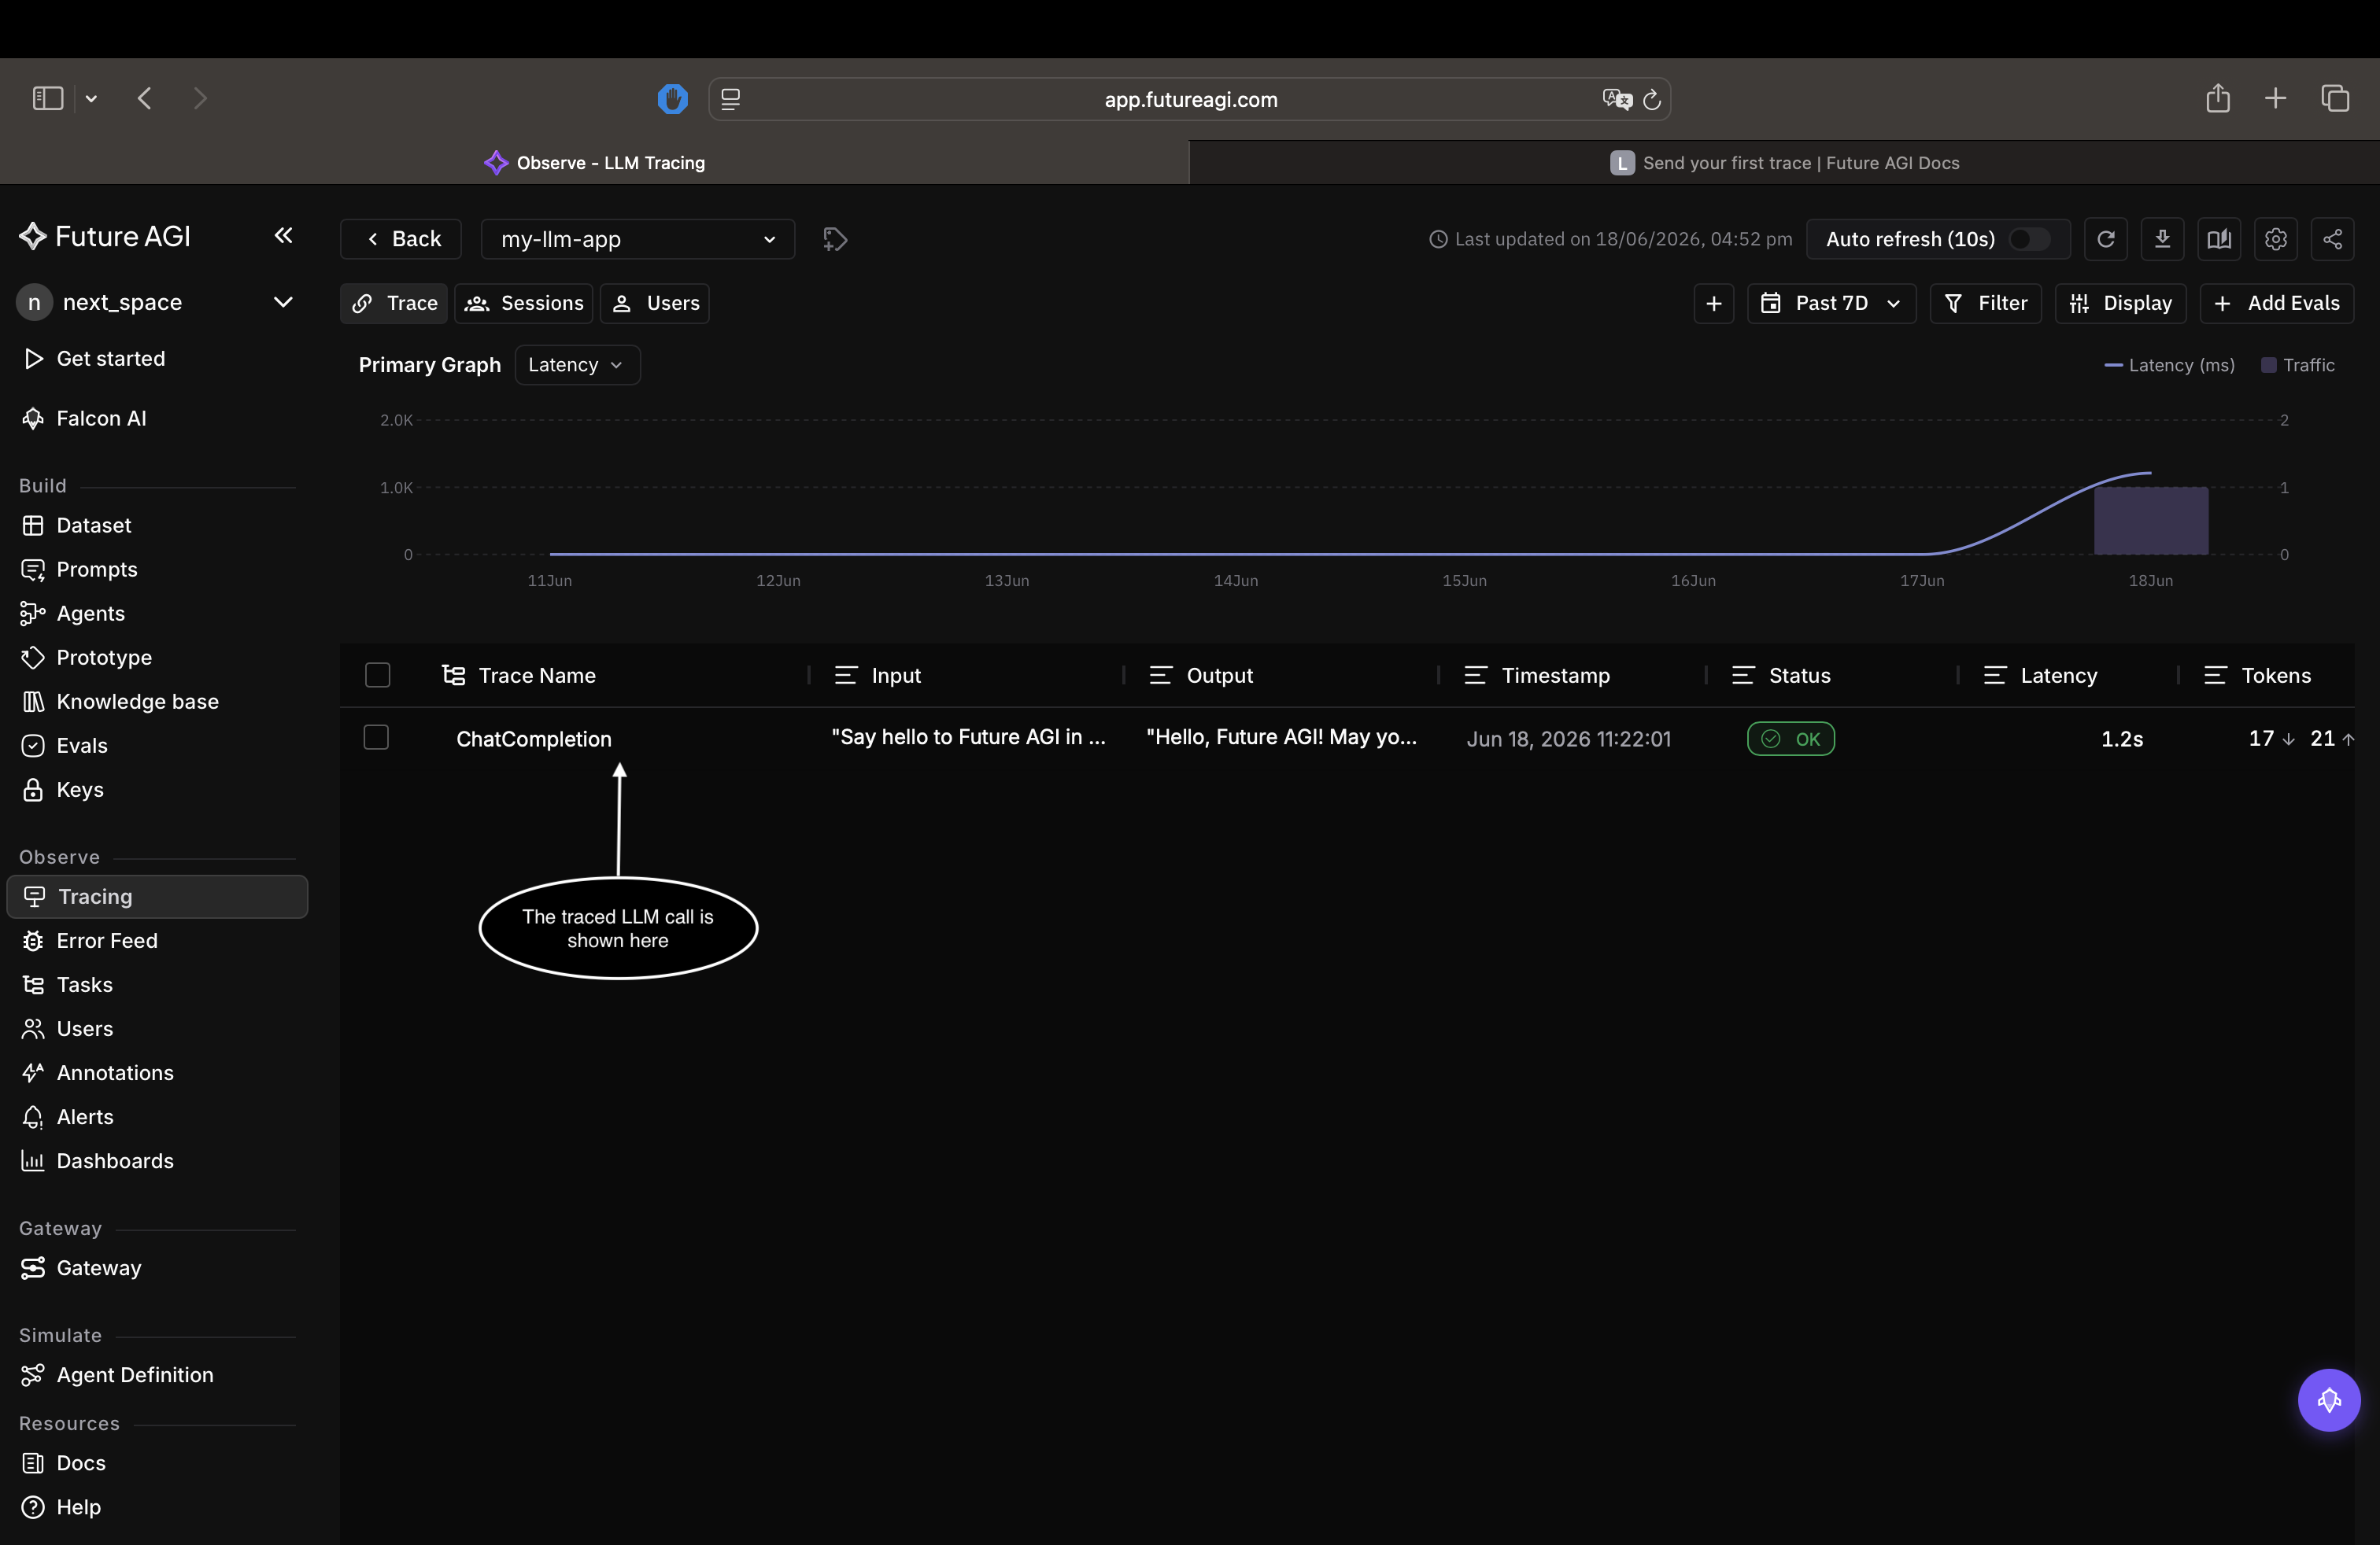Click the Safari address bar
Viewport: 2380px width, 1545px height.
click(x=1190, y=99)
